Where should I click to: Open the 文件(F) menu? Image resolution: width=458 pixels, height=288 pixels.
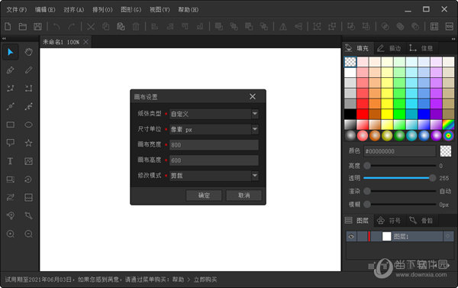[16, 10]
